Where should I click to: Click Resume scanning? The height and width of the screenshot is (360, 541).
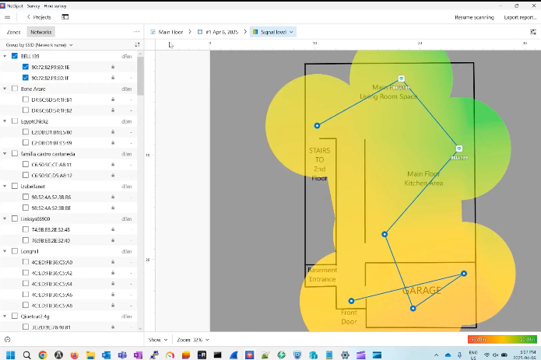473,16
